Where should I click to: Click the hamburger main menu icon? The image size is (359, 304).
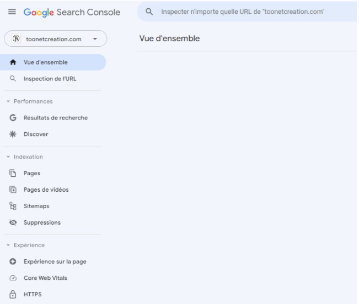coord(13,12)
